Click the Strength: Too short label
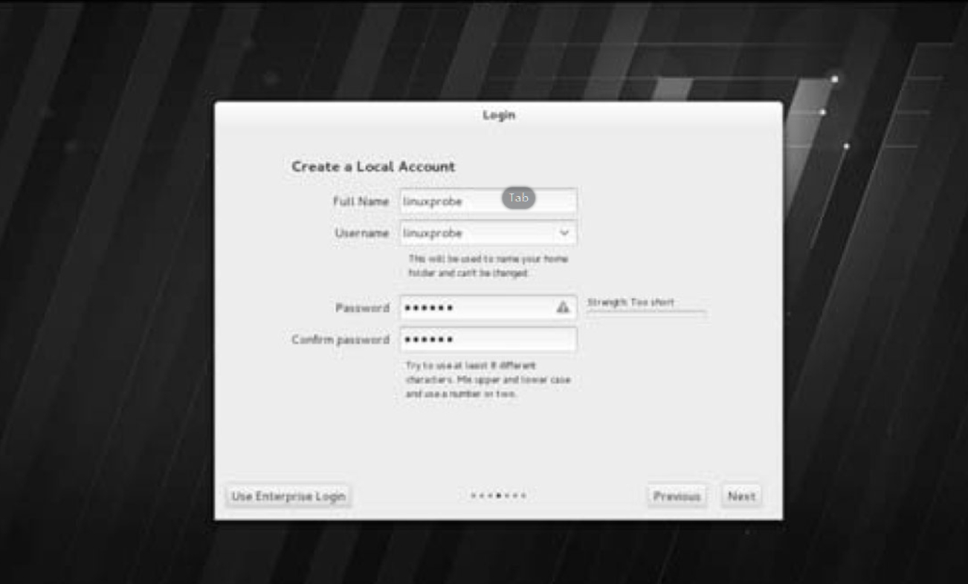This screenshot has width=968, height=584. click(x=630, y=302)
